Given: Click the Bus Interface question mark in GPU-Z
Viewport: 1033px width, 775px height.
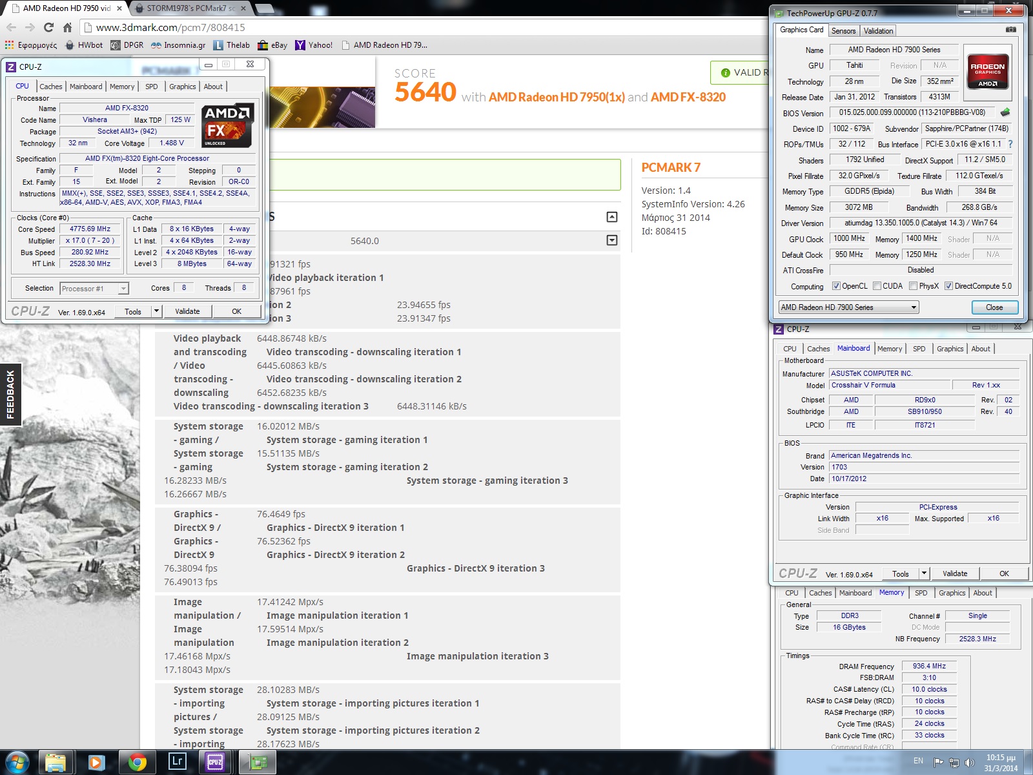Looking at the screenshot, I should 1010,144.
